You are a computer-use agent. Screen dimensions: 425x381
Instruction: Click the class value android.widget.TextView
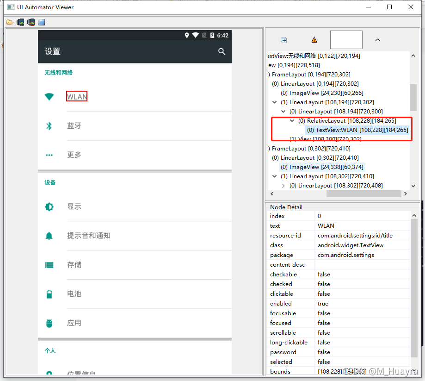tap(351, 245)
